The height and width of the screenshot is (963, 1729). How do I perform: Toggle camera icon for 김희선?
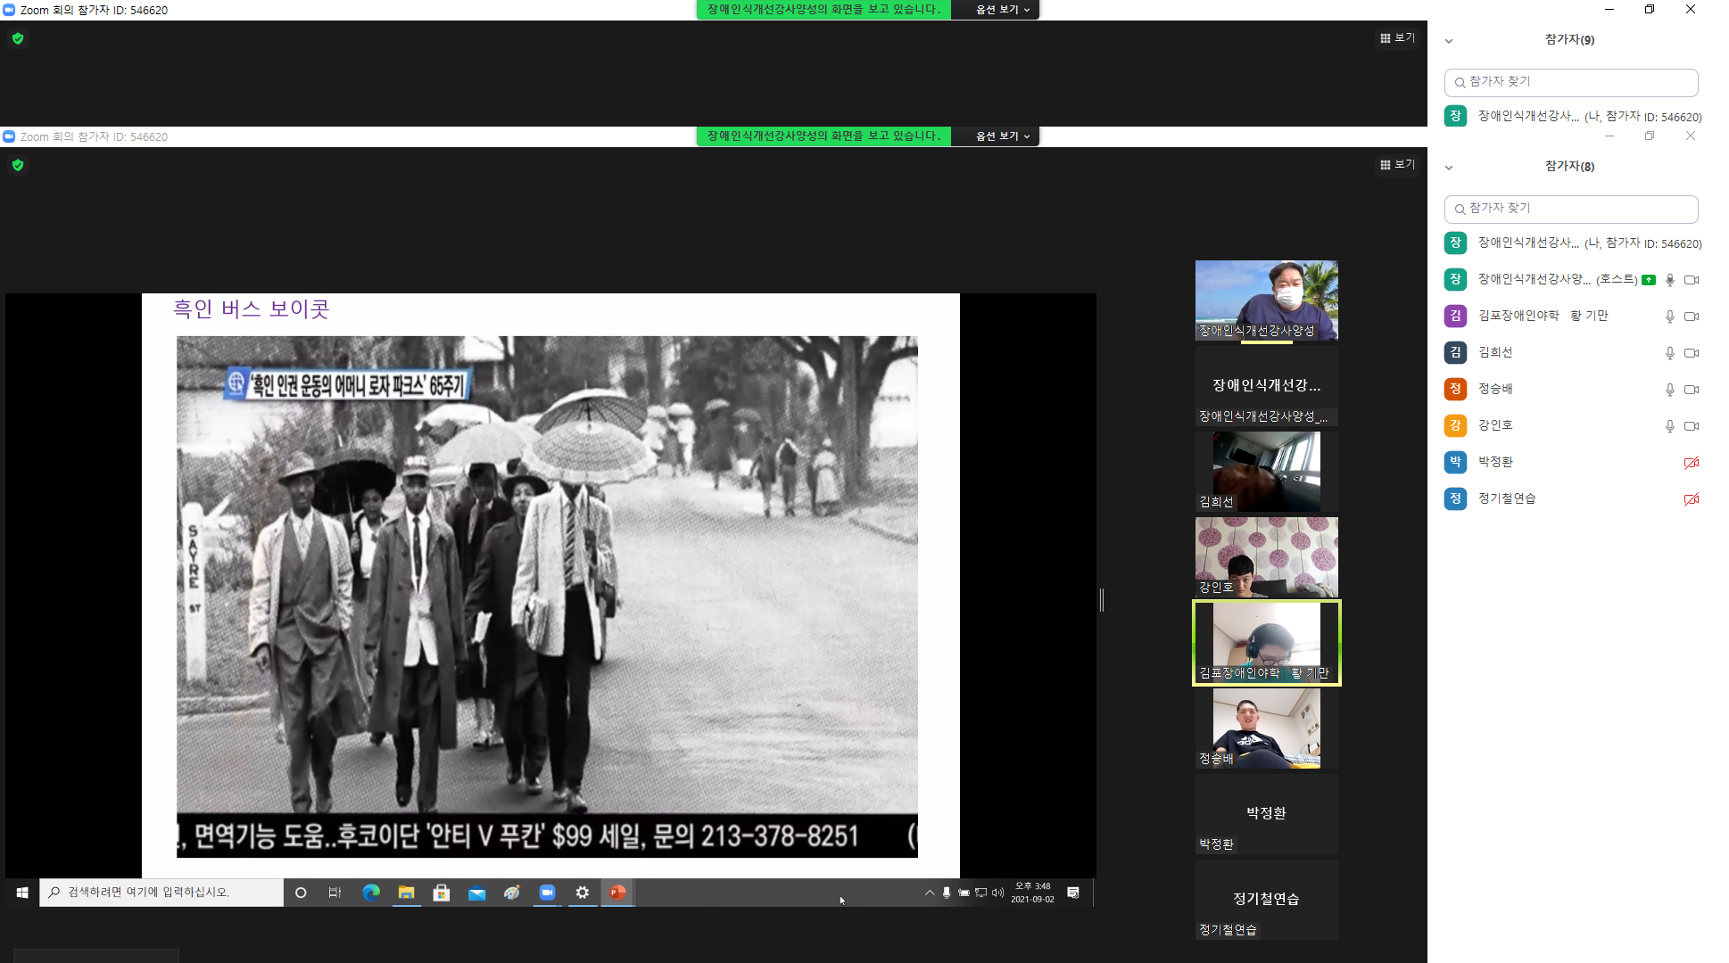click(x=1692, y=353)
